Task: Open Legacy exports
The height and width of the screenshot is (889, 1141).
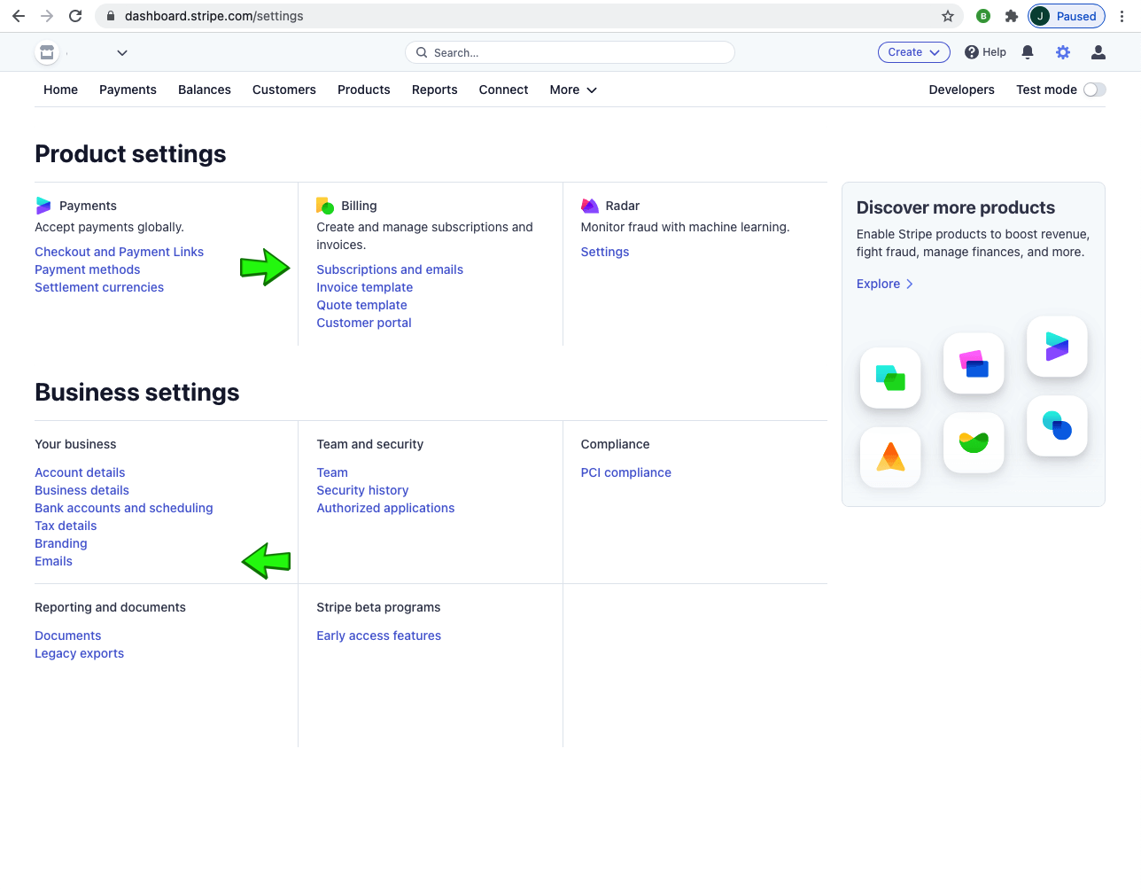Action: pos(80,653)
